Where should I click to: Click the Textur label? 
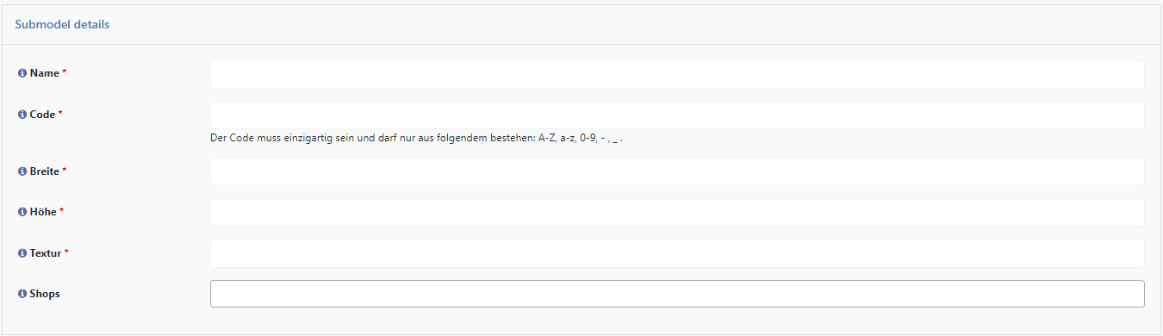(46, 253)
